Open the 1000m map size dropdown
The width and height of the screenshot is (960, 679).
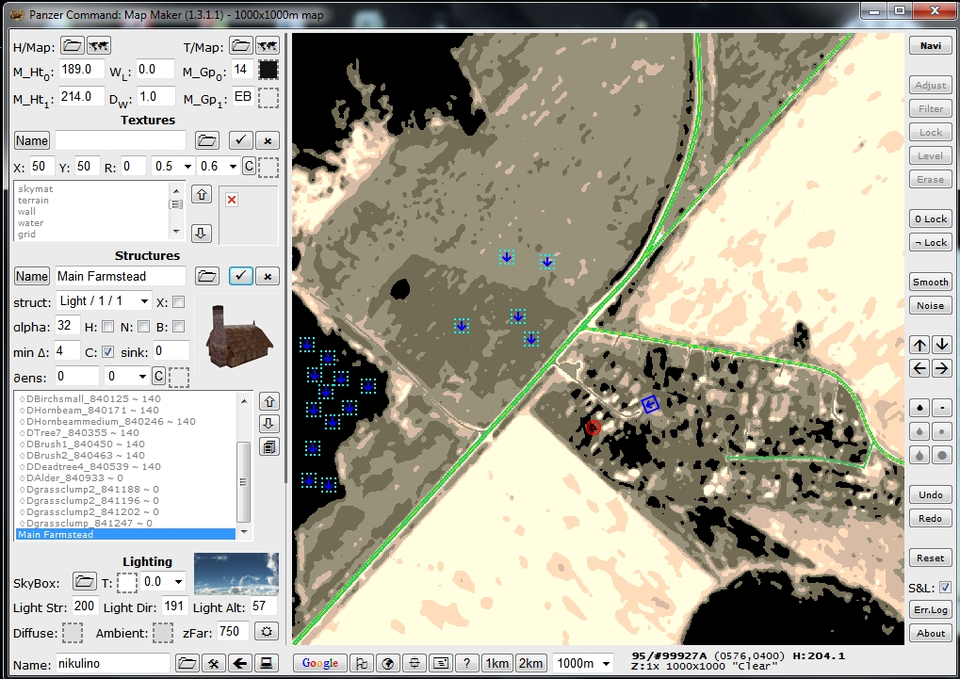point(606,663)
